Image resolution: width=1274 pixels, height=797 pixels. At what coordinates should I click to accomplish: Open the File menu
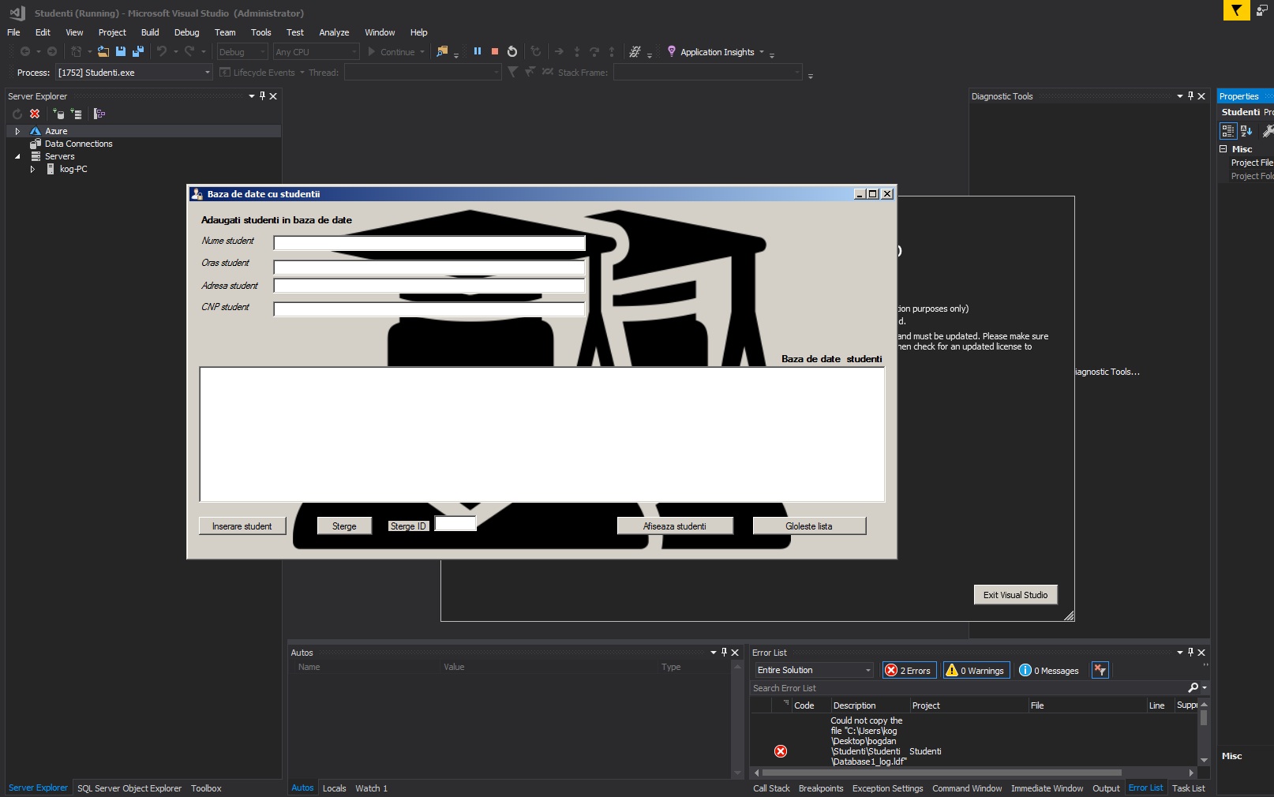13,32
